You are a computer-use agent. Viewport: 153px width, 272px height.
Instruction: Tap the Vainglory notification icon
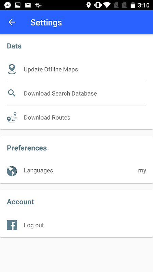coord(38,5)
